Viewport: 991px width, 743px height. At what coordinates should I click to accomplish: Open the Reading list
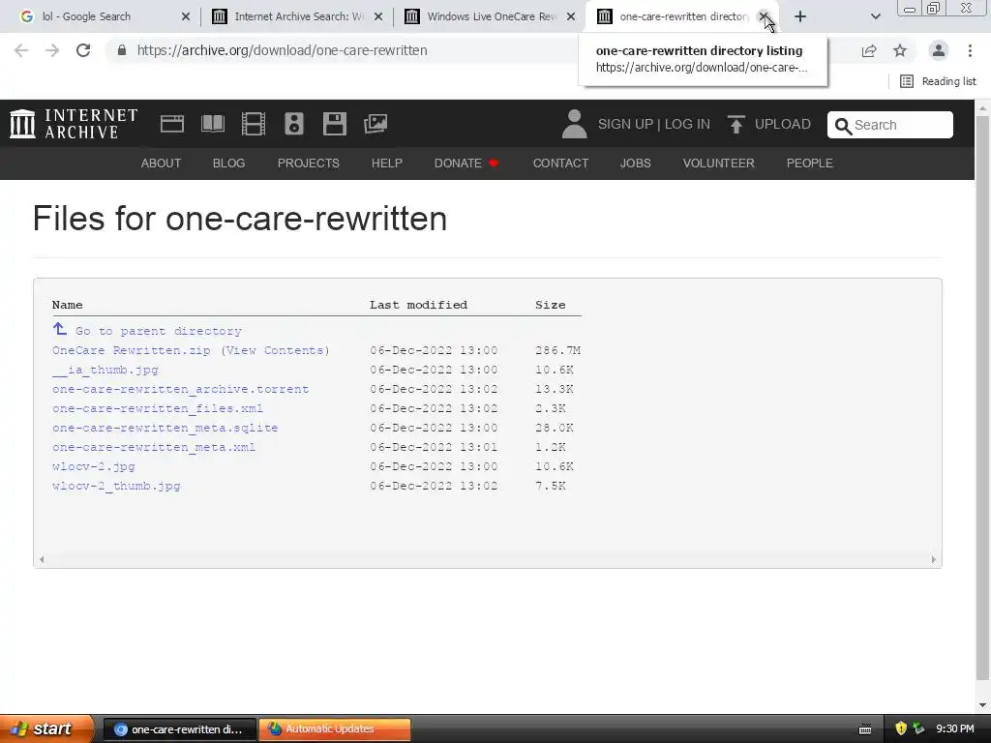pyautogui.click(x=938, y=81)
